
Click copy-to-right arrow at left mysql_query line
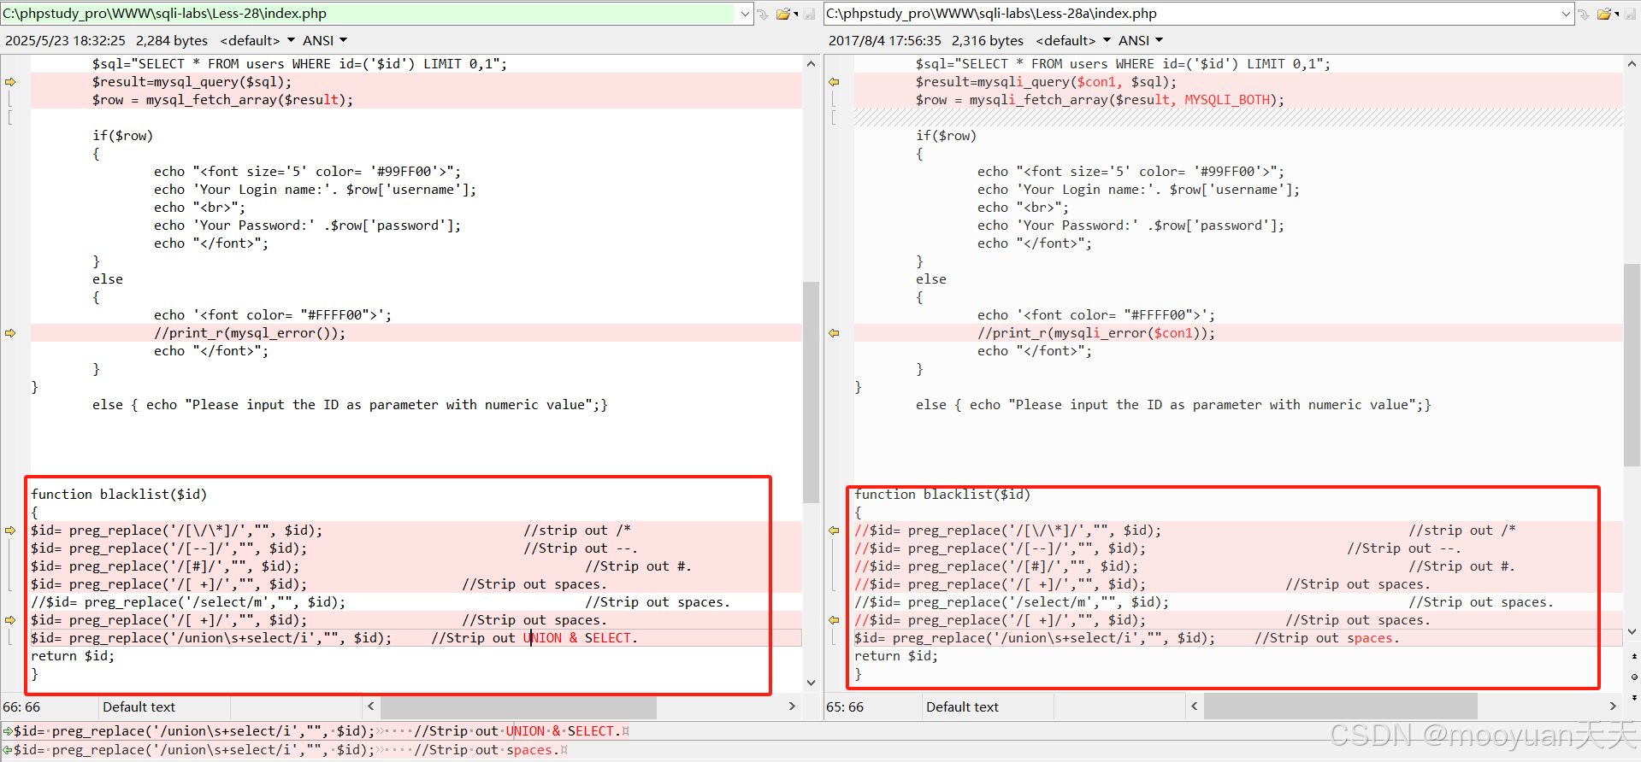[x=10, y=82]
